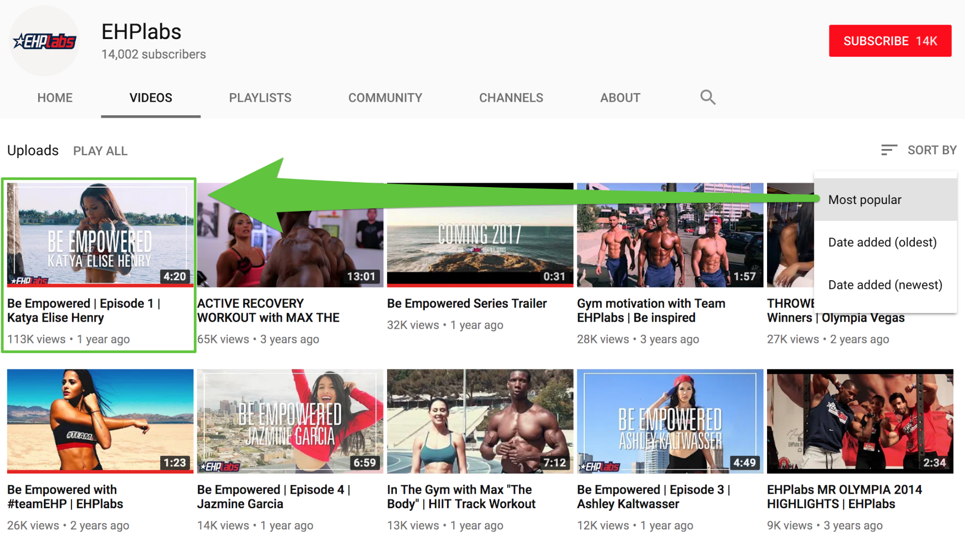Click title EHPlabs MR OLYMPIA 2014 HIGHLIGHTS
Image resolution: width=965 pixels, height=543 pixels.
pos(845,497)
